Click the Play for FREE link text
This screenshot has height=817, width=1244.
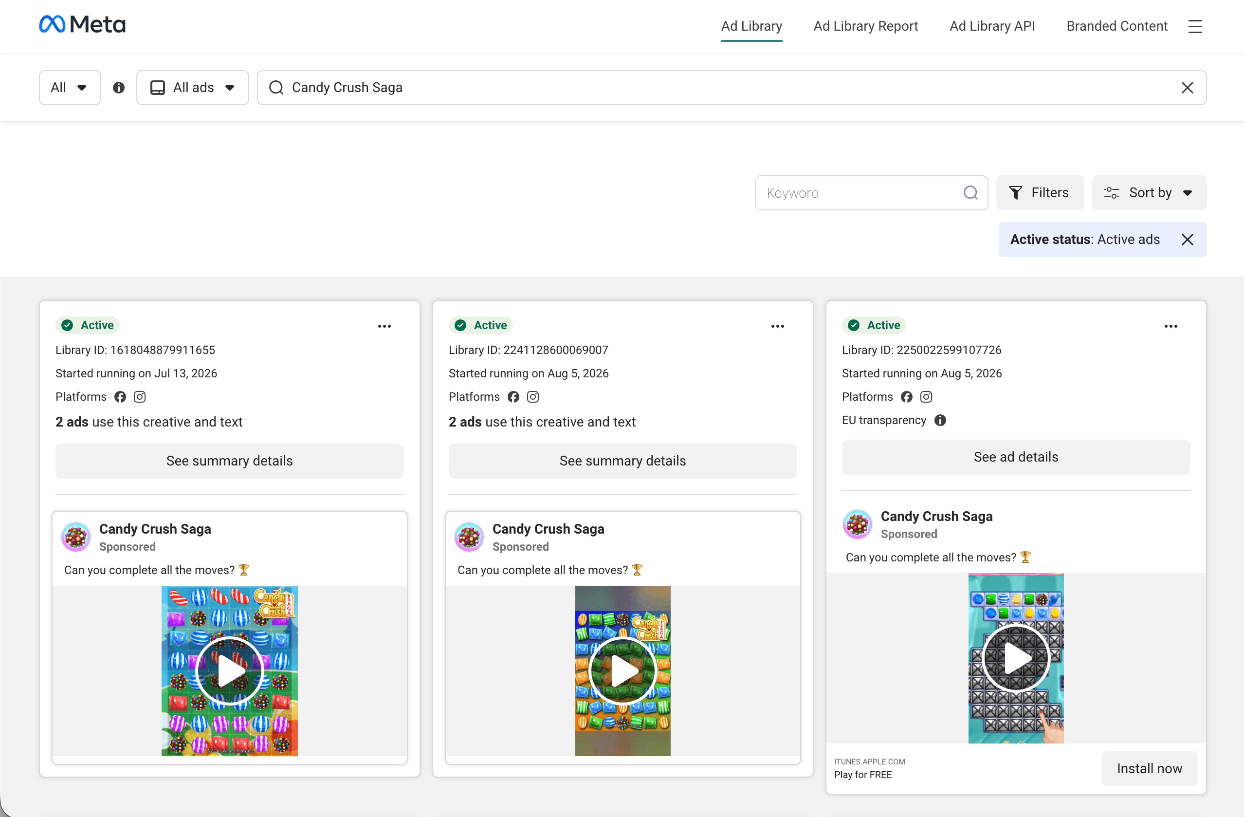point(862,775)
